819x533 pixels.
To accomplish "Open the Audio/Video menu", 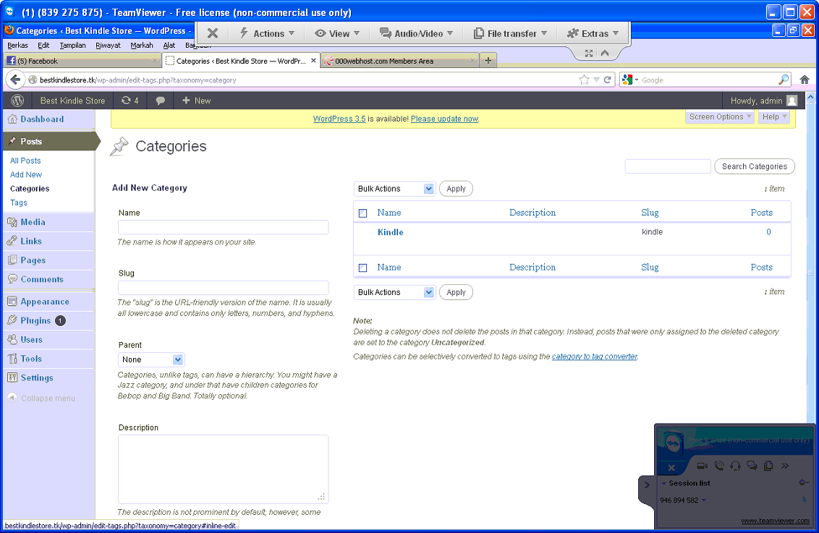I will 416,33.
